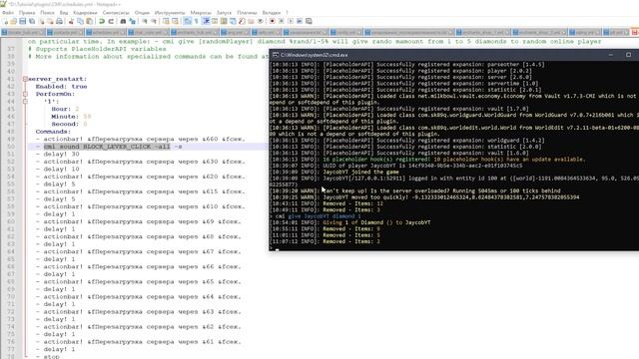Open Find with the binoculars icon
Image resolution: width=639 pixels, height=359 pixels.
pos(123,21)
